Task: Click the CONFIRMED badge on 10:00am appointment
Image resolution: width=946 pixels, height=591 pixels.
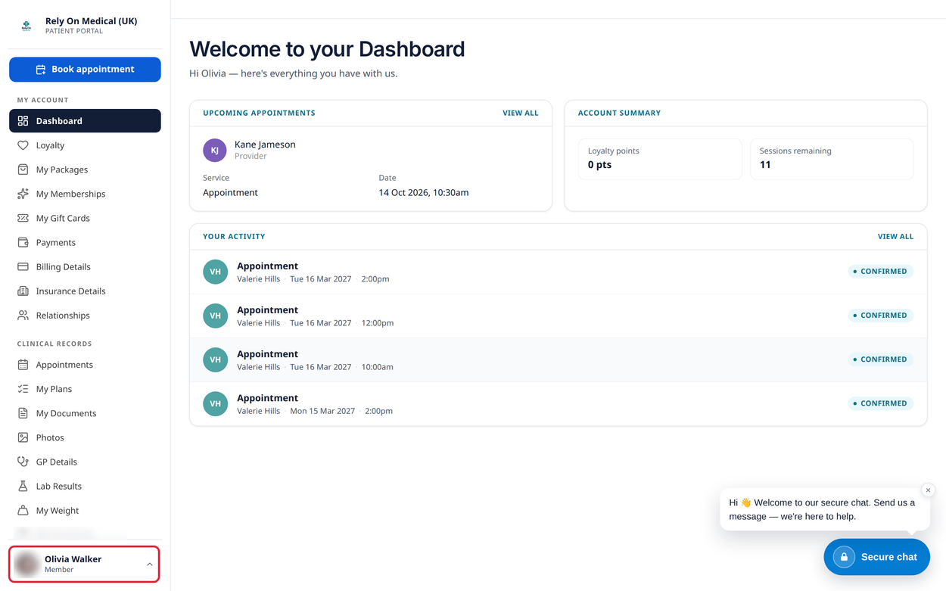Action: 880,359
